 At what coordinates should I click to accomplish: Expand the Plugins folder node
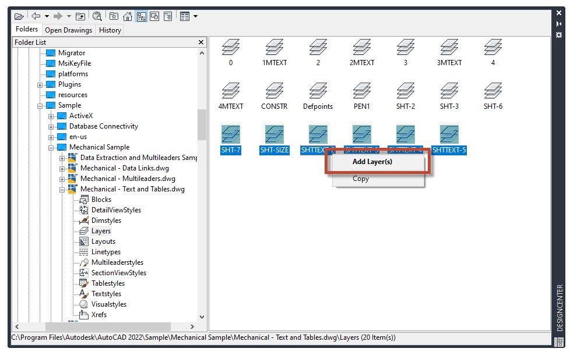(x=40, y=86)
